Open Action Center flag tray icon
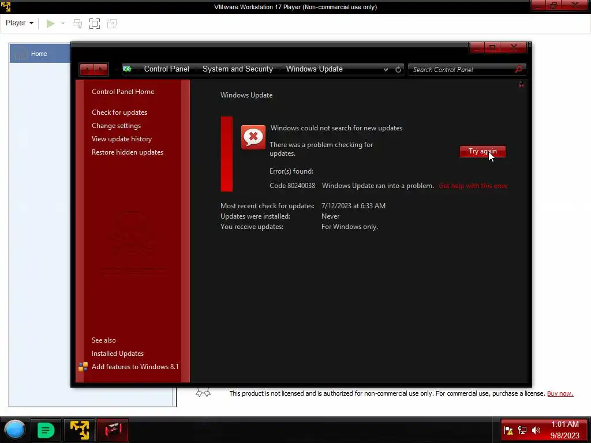This screenshot has height=443, width=591. (508, 430)
